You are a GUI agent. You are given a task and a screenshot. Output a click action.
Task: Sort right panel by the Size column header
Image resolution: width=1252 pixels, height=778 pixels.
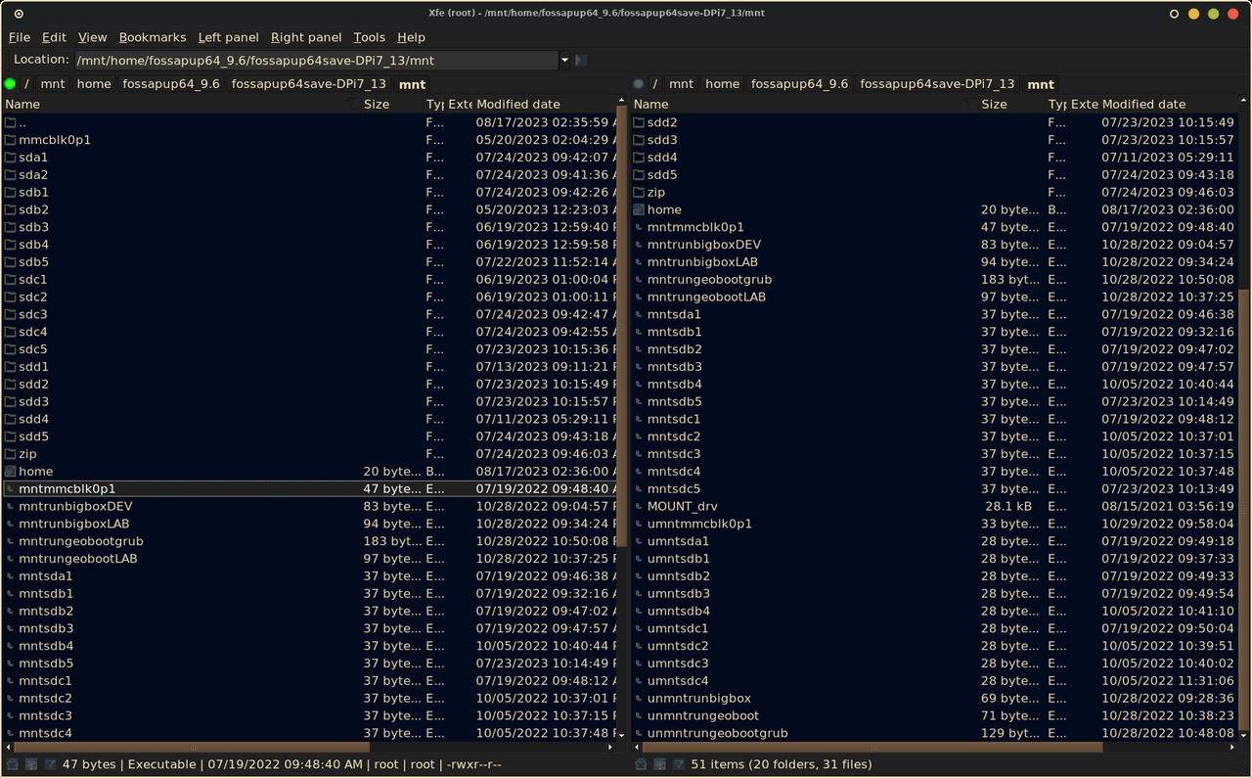coord(994,104)
